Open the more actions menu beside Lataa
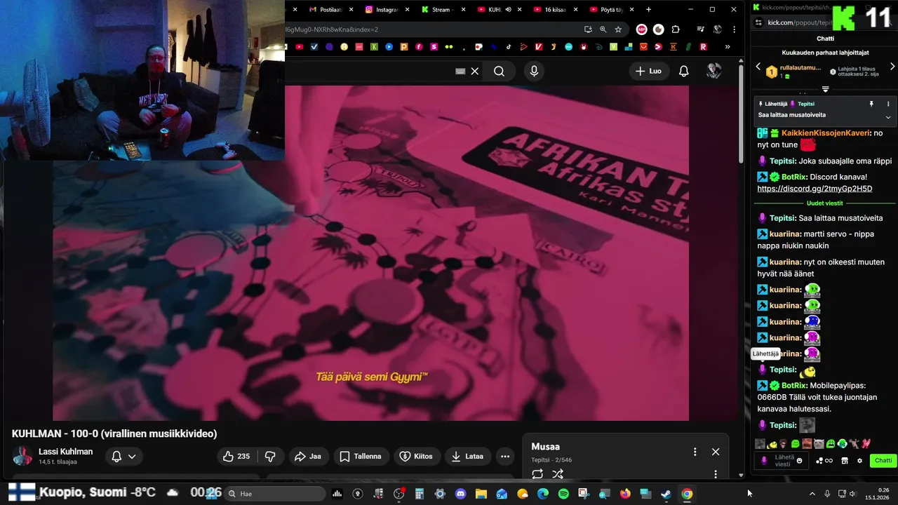The image size is (898, 505). [505, 456]
